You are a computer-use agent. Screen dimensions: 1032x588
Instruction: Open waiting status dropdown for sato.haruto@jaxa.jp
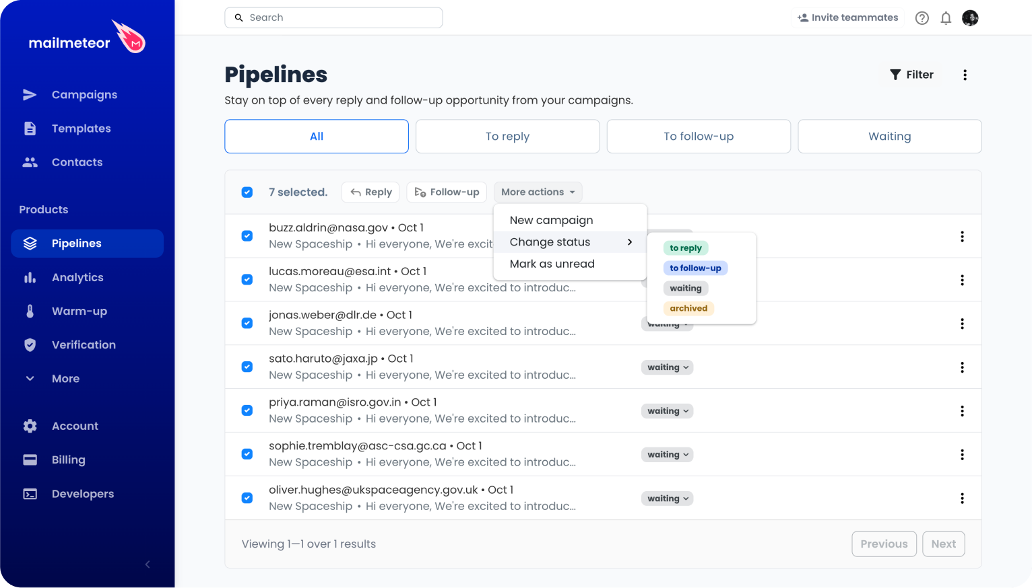pos(667,367)
